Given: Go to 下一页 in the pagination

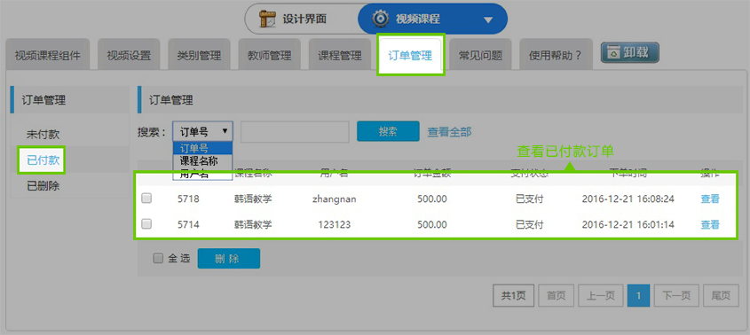Looking at the screenshot, I should click(676, 296).
